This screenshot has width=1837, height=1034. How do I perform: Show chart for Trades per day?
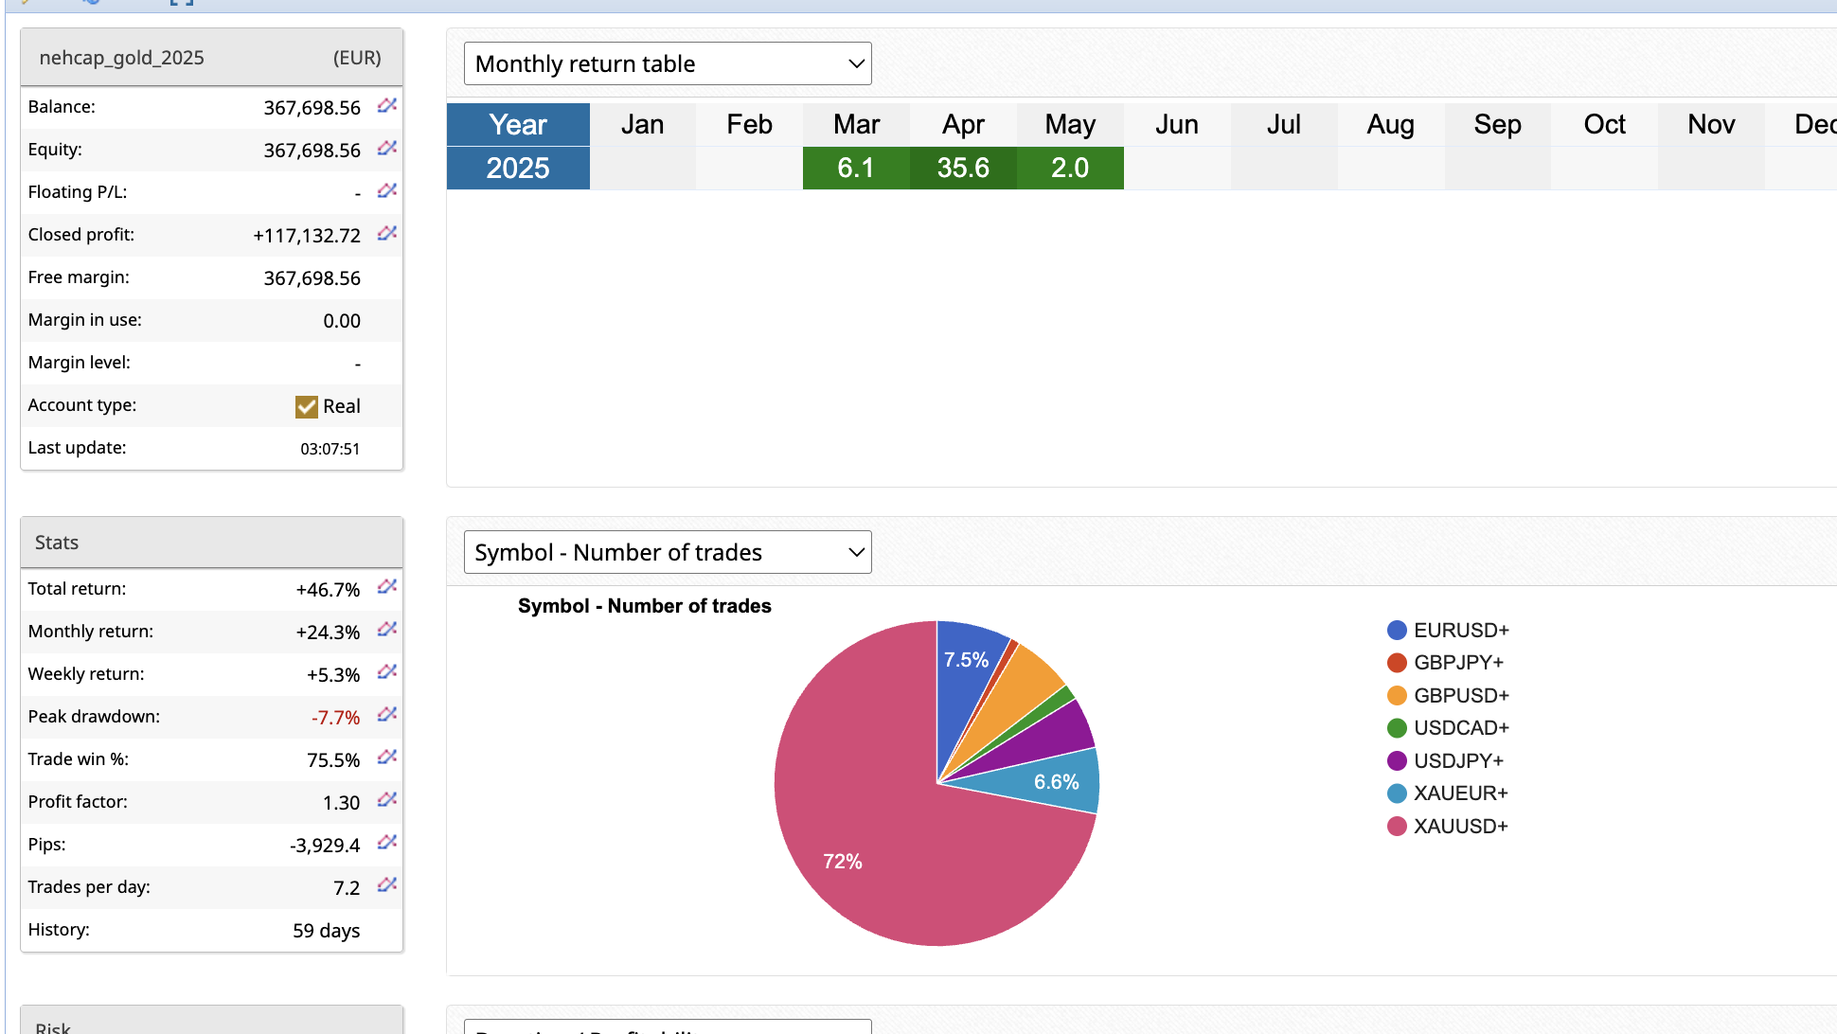point(386,885)
